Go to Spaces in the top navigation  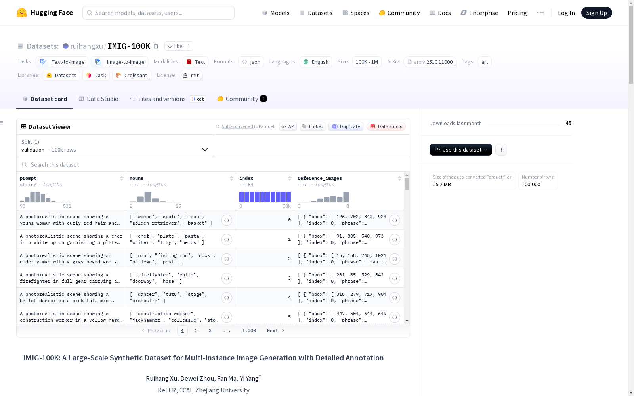tap(355, 13)
